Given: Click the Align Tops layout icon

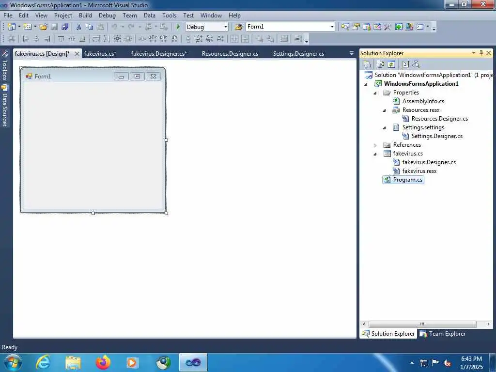Looking at the screenshot, I should [x=61, y=39].
